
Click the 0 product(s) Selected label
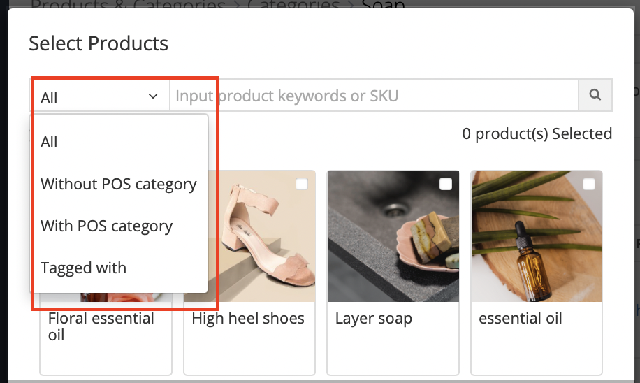[x=537, y=134]
